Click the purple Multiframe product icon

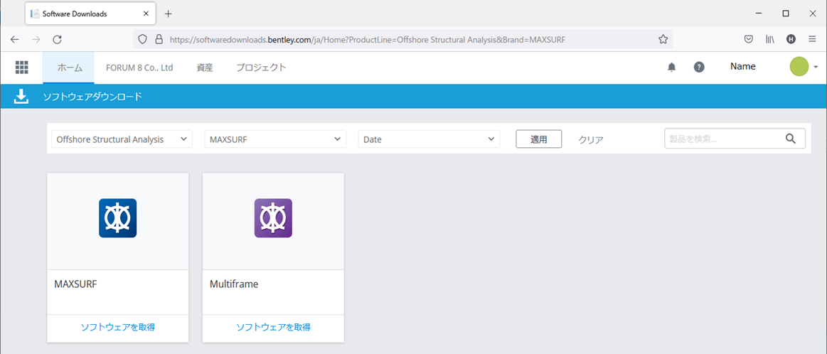pyautogui.click(x=273, y=218)
